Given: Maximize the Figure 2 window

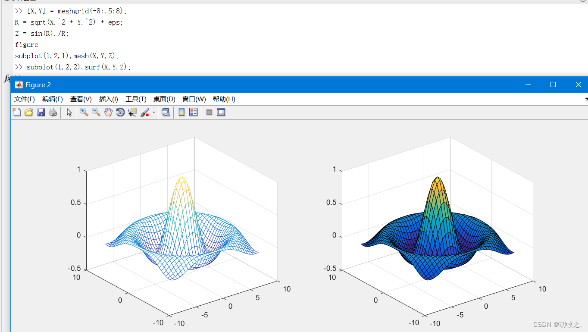Looking at the screenshot, I should [x=553, y=85].
